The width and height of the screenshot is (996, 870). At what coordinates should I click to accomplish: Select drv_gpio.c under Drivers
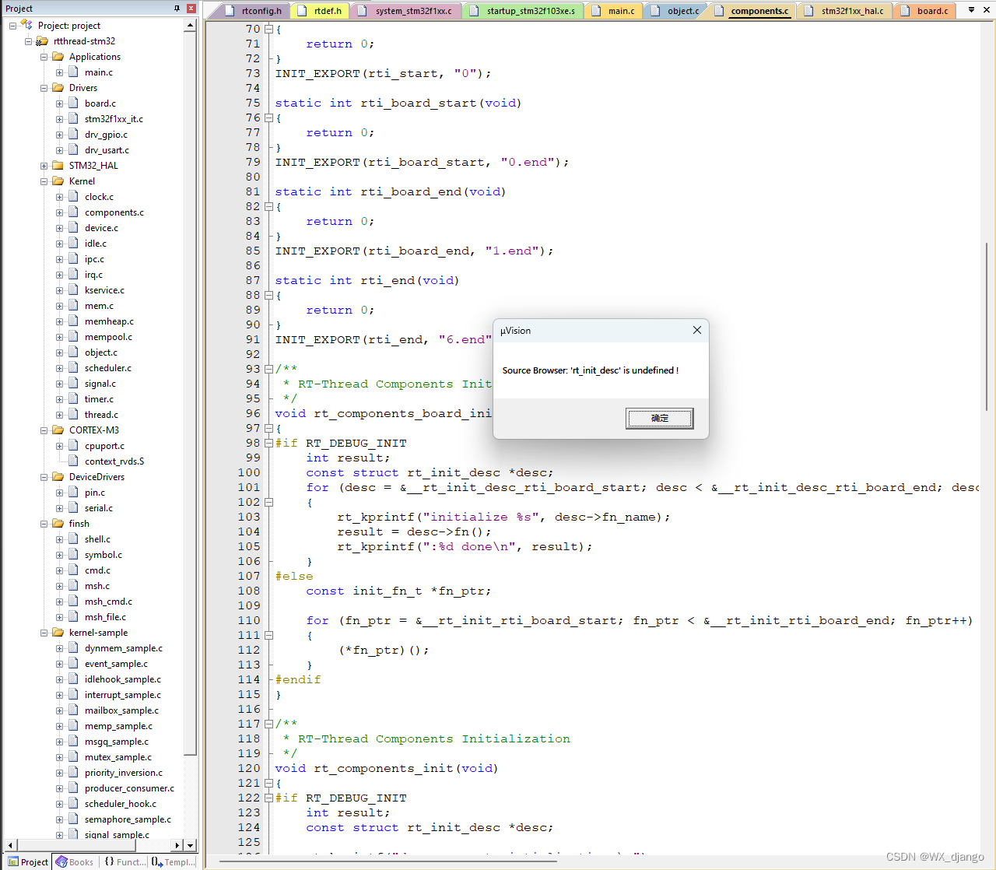tap(106, 134)
